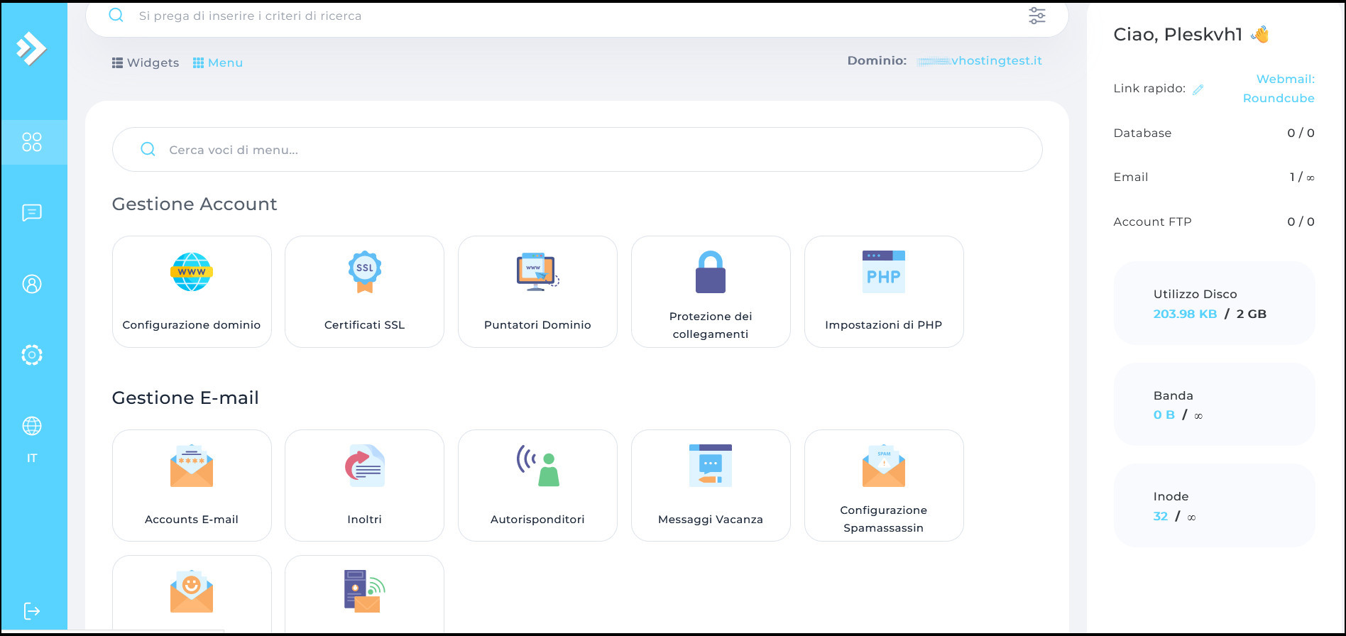
Task: Click the Gestione Account heading
Action: click(x=195, y=204)
